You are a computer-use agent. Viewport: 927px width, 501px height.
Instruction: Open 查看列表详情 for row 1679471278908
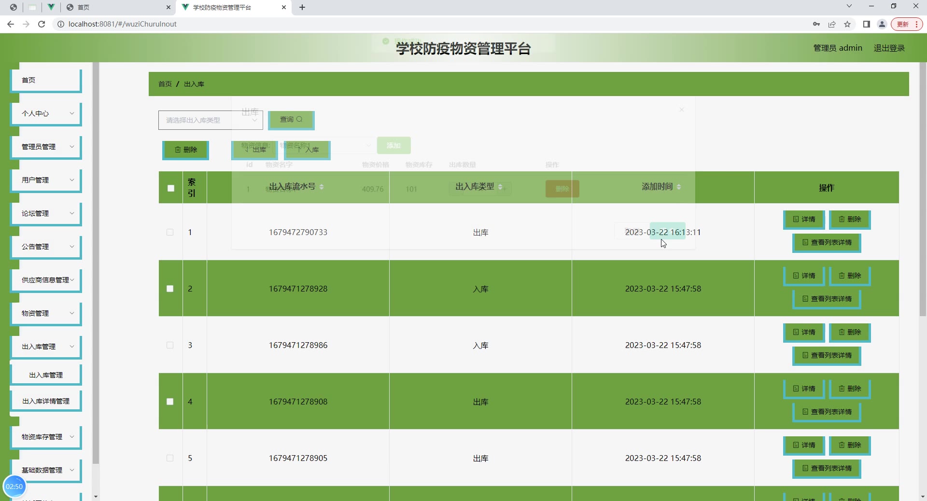[827, 412]
